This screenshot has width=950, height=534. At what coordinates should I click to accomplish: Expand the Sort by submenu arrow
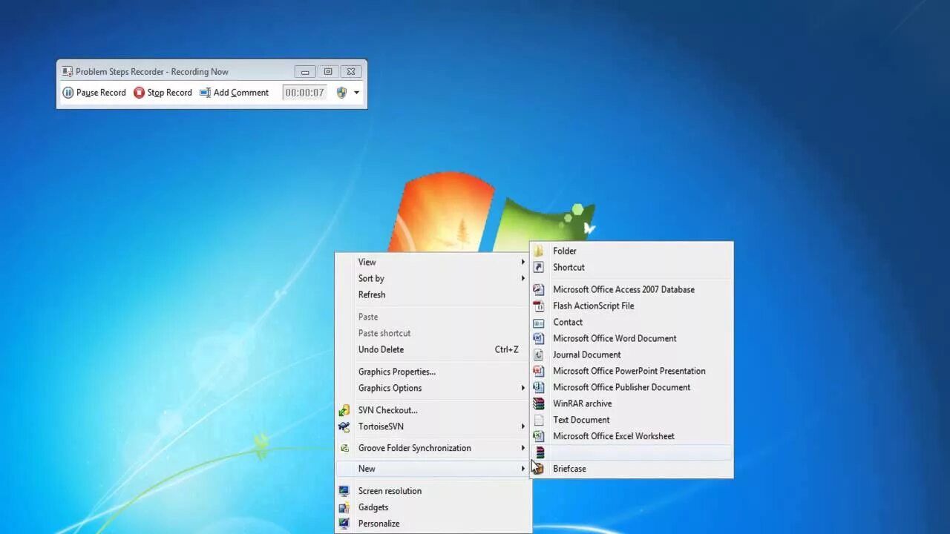click(x=522, y=278)
